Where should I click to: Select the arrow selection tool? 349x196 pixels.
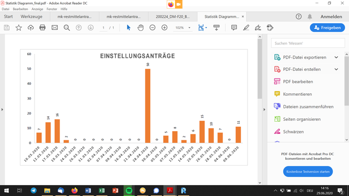(129, 28)
